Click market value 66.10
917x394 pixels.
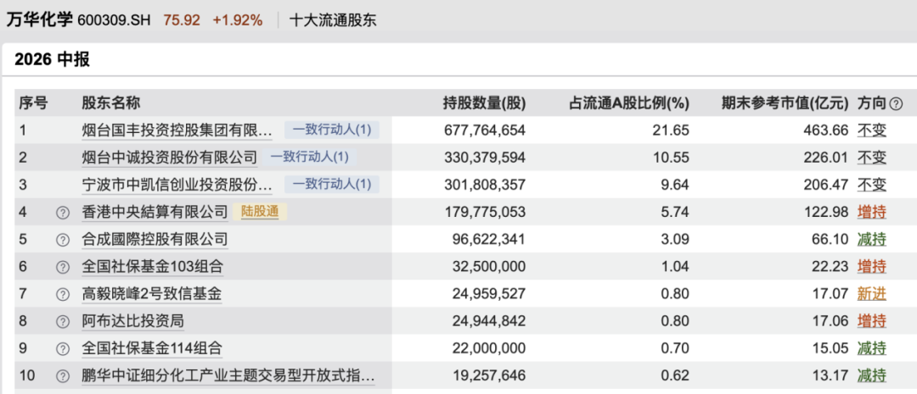(829, 240)
